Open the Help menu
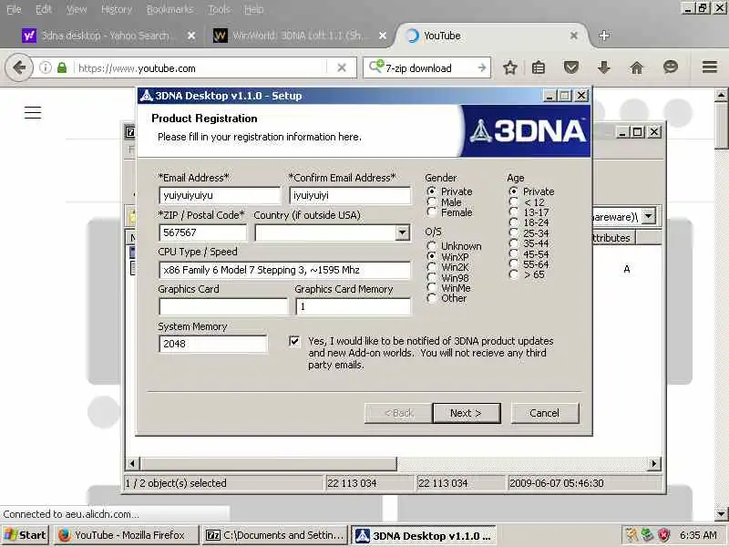 coord(254,9)
